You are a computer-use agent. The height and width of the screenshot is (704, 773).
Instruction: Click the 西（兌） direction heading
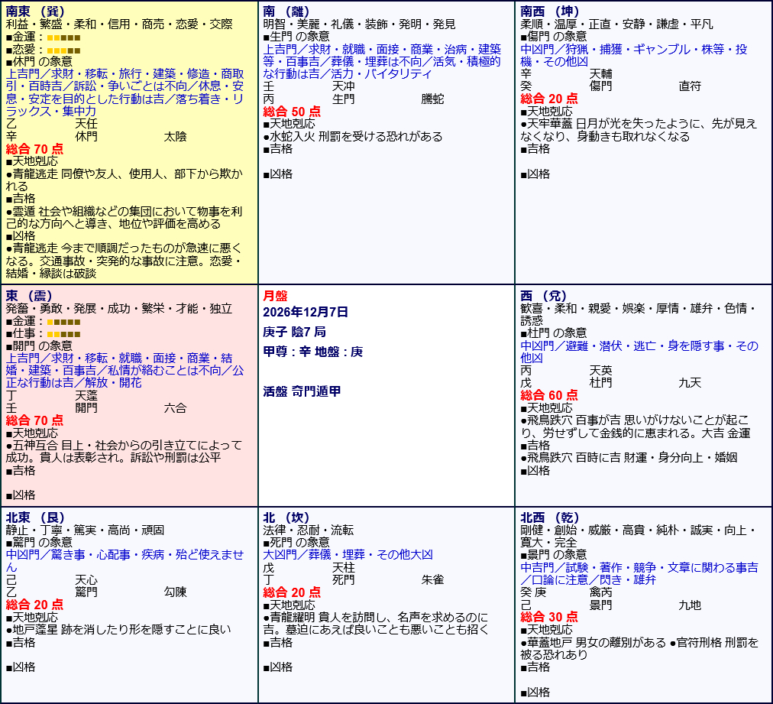coord(543,296)
